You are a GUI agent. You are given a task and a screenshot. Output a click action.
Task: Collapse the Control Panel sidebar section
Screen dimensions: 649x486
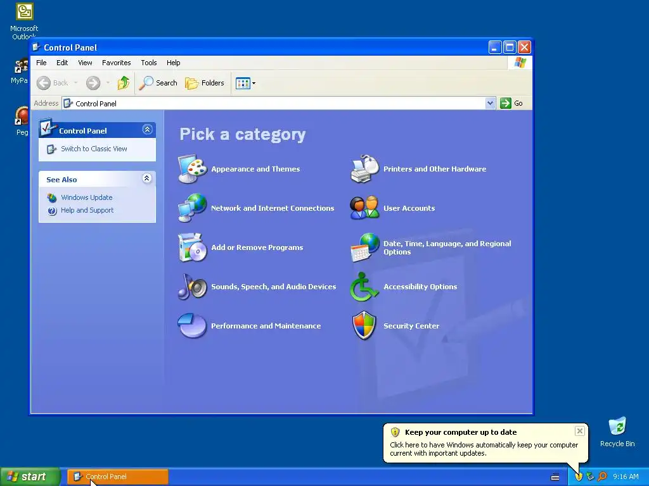(147, 130)
